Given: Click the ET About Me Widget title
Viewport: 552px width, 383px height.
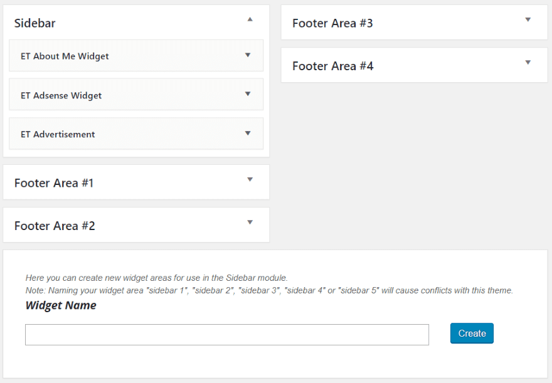Looking at the screenshot, I should [65, 56].
